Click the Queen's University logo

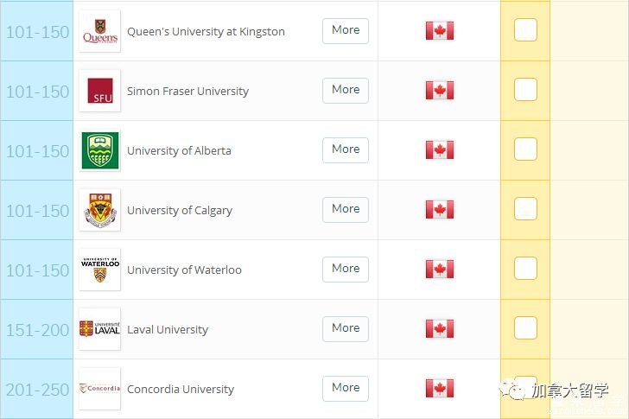coord(100,31)
